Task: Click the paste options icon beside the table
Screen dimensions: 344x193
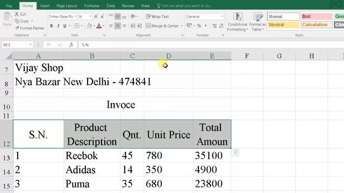Action: point(235,152)
